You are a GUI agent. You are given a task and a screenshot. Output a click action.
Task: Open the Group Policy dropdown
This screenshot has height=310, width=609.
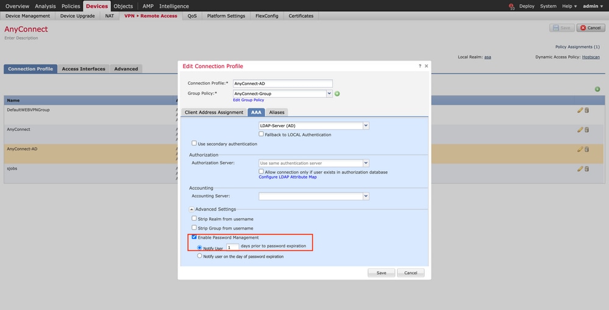tap(329, 94)
